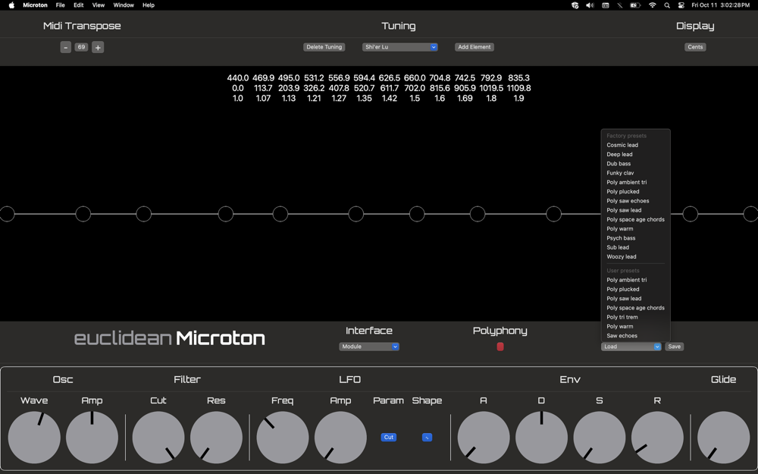Click the Env R release knob

tap(657, 438)
